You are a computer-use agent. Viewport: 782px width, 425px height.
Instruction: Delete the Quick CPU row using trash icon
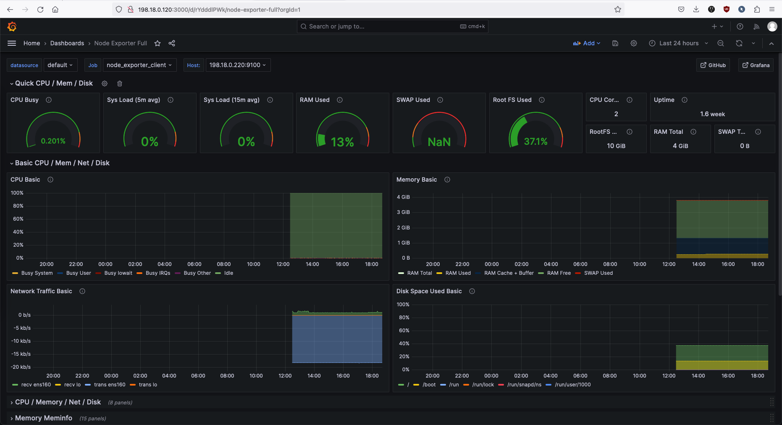tap(120, 83)
